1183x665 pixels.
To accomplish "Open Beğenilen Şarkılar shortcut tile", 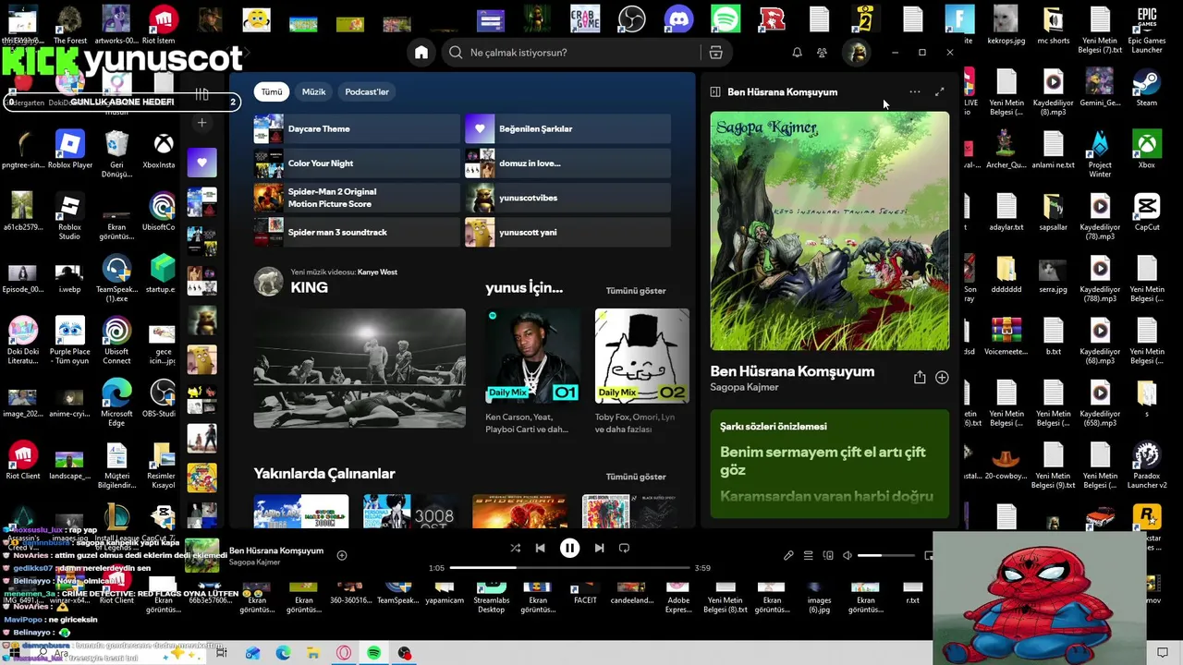I will [567, 128].
